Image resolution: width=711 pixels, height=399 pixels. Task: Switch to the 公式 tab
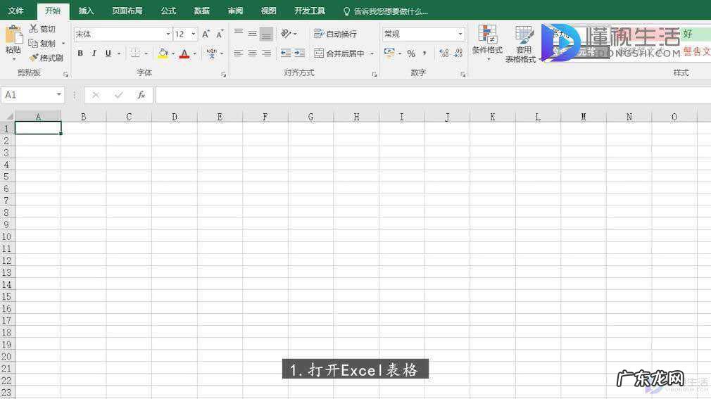tap(168, 11)
